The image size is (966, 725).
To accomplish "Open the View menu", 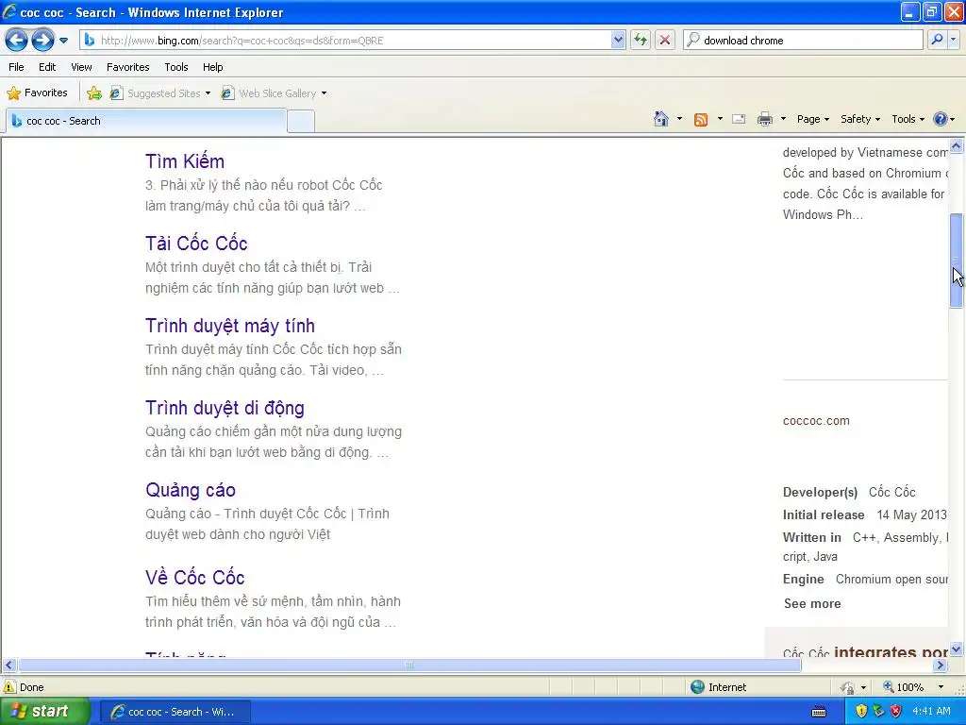I will 81,67.
